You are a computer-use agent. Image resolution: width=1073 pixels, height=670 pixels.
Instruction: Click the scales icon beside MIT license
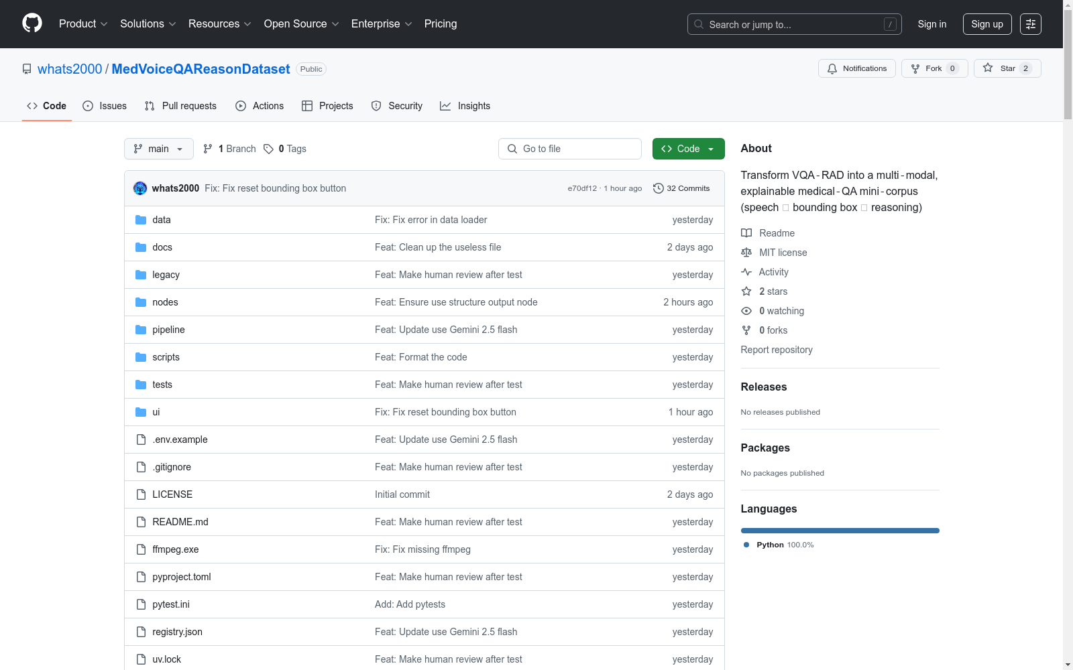tap(746, 253)
